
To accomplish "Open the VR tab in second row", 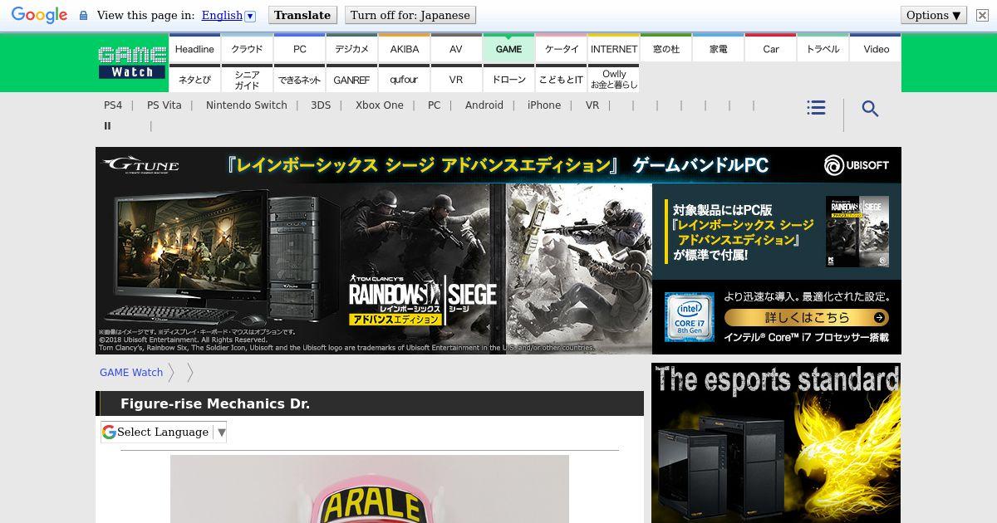I will coord(456,80).
